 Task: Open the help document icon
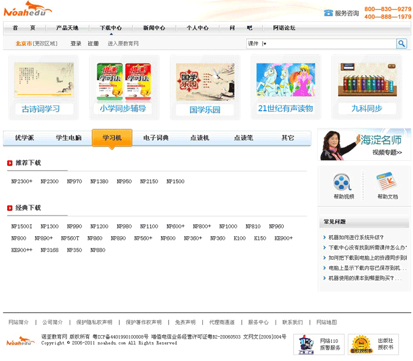tap(386, 181)
